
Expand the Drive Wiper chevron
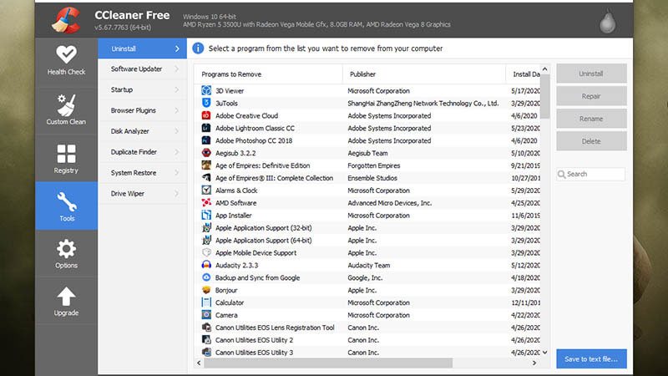tap(177, 195)
